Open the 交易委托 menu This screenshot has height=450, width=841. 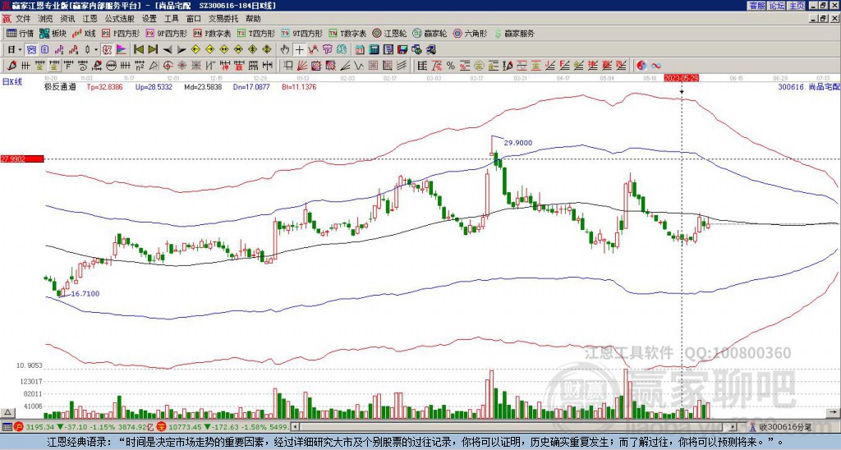[x=223, y=19]
